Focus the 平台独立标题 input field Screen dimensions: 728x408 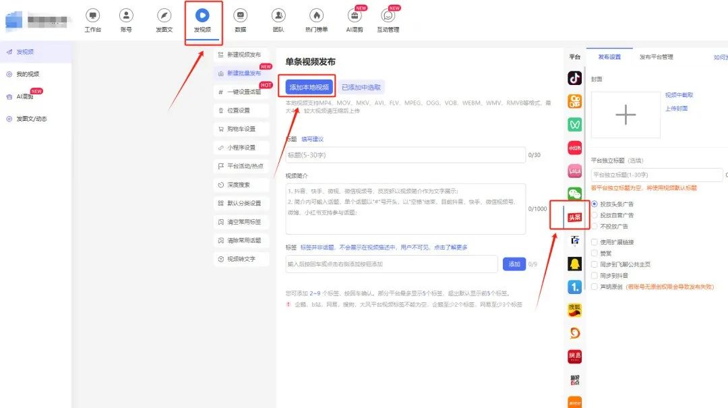[x=657, y=175]
